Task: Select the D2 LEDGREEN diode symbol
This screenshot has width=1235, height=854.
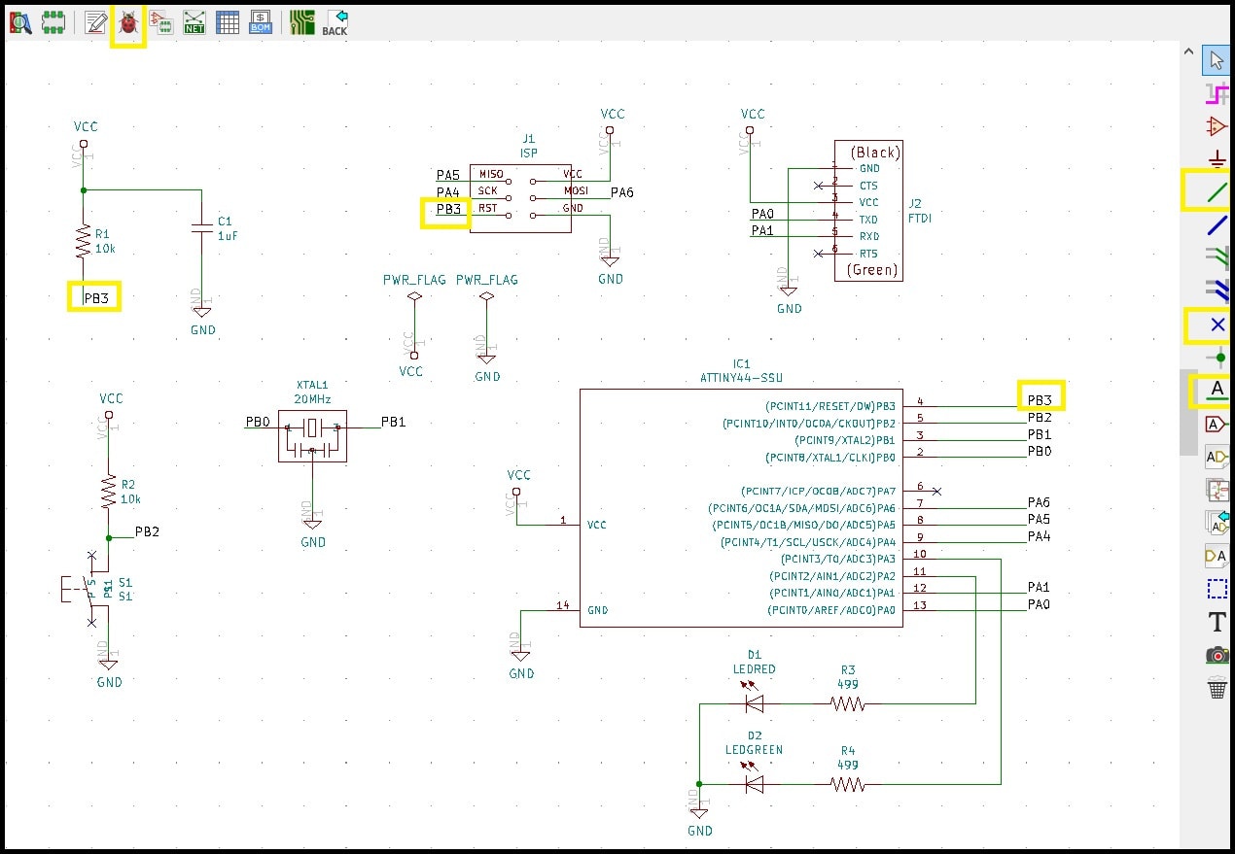Action: 753,783
